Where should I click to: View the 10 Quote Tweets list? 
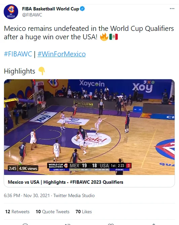(52, 212)
